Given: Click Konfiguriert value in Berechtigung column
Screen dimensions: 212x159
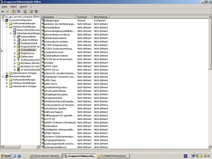Looking at the screenshot, I should 100,20.
